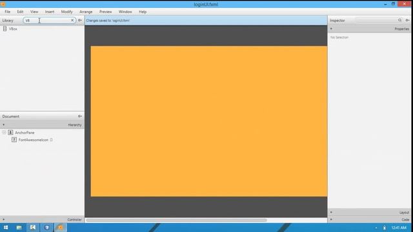Select the AnchorPane row in Hierarchy
The height and width of the screenshot is (232, 413).
pos(42,133)
